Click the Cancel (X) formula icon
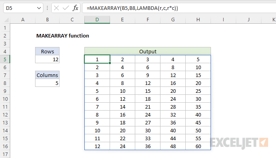 point(56,8)
